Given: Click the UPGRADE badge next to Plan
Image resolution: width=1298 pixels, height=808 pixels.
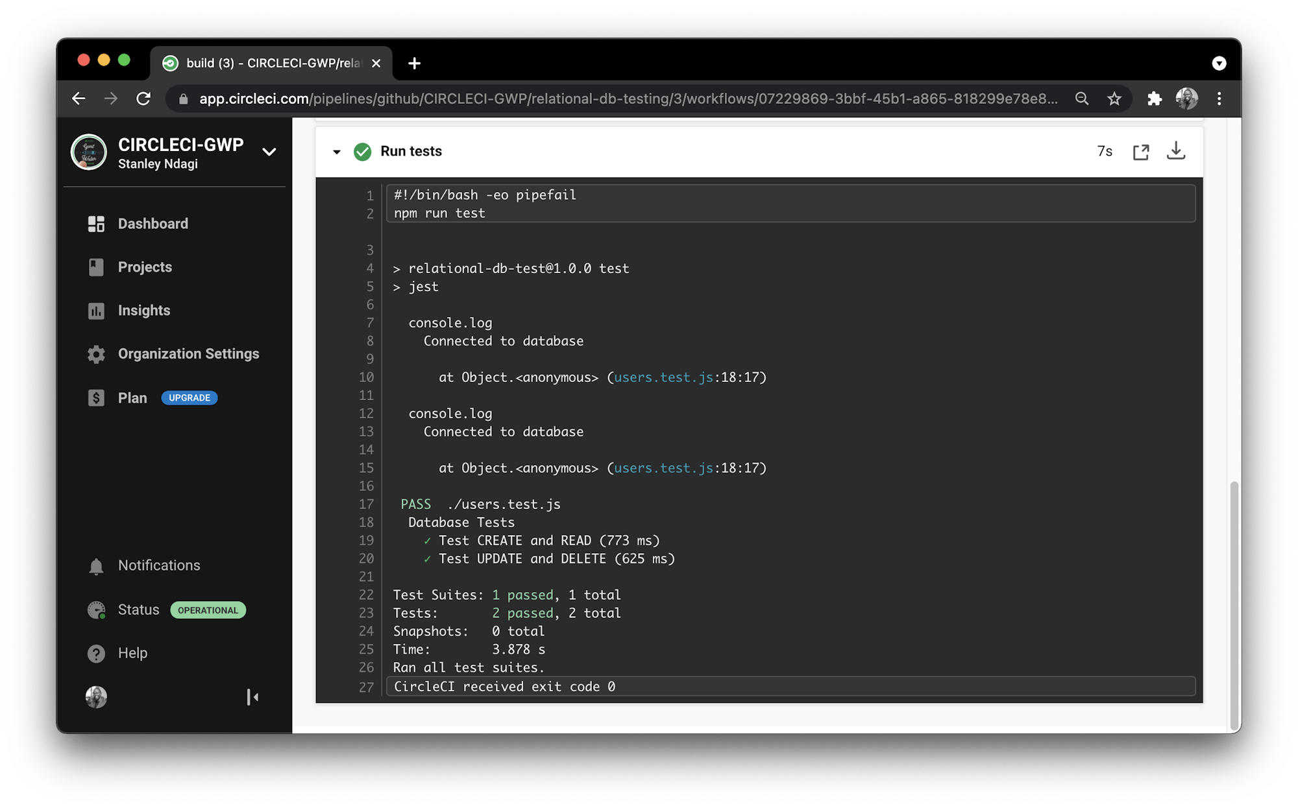Looking at the screenshot, I should coord(189,398).
